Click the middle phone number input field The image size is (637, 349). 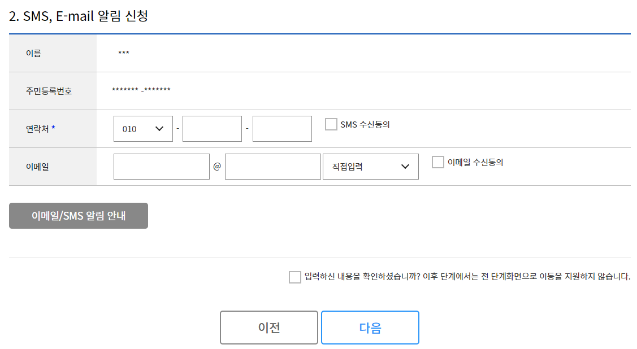click(212, 128)
